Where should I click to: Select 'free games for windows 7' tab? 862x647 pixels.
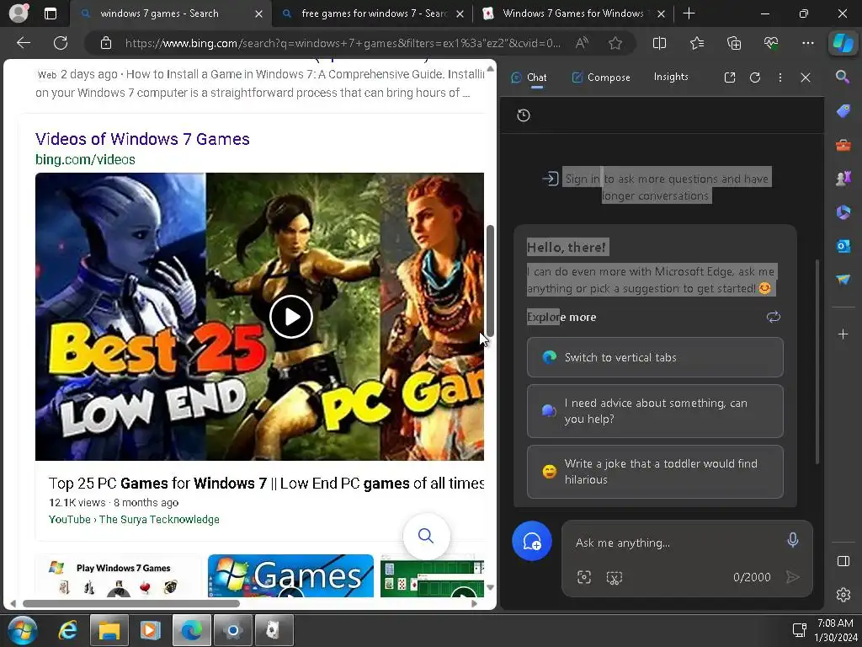pyautogui.click(x=372, y=13)
